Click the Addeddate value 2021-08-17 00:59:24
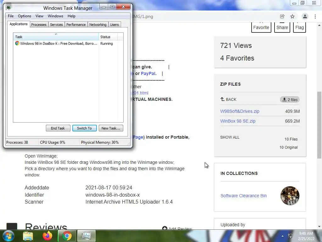 (x=108, y=188)
